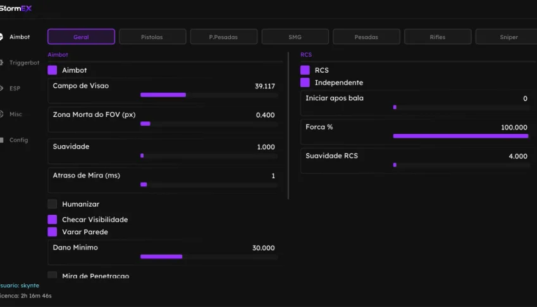Switch to the Rifles tab
Screen dimensions: 537x307
(x=438, y=37)
